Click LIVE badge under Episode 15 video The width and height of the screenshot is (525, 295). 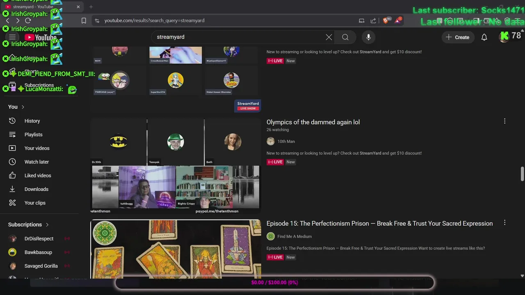[275, 257]
